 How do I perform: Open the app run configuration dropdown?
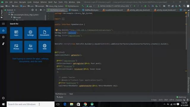tap(91, 6)
